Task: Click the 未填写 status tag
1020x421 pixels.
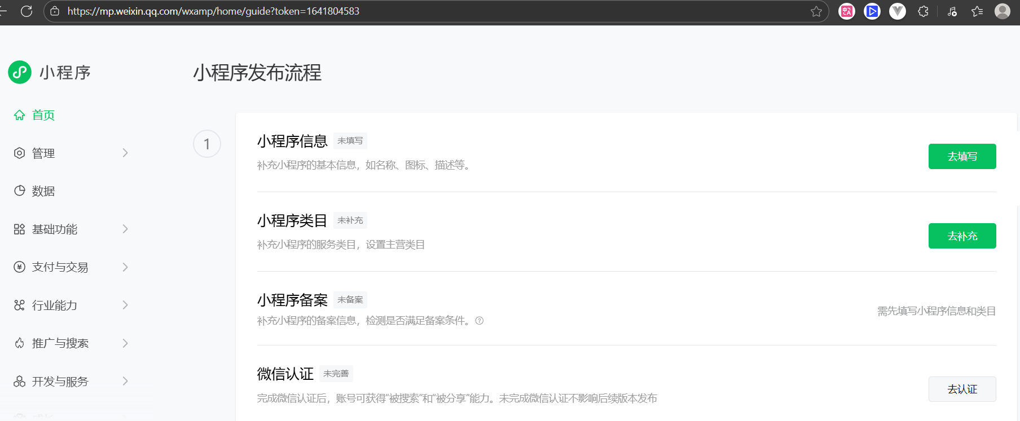Action: [350, 141]
